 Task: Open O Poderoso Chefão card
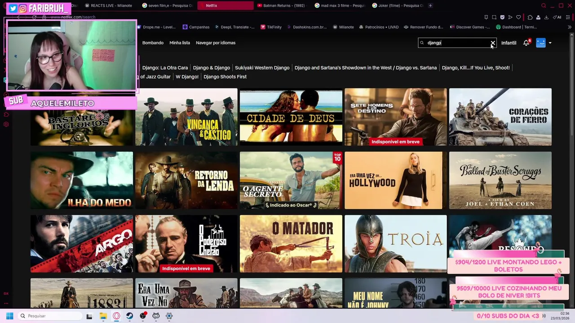(186, 244)
